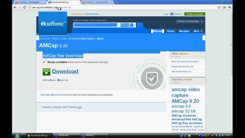Click the Login link at top
The height and width of the screenshot is (138, 245).
point(166,14)
